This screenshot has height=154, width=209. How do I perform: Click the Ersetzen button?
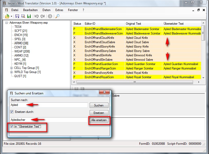pos(99,113)
